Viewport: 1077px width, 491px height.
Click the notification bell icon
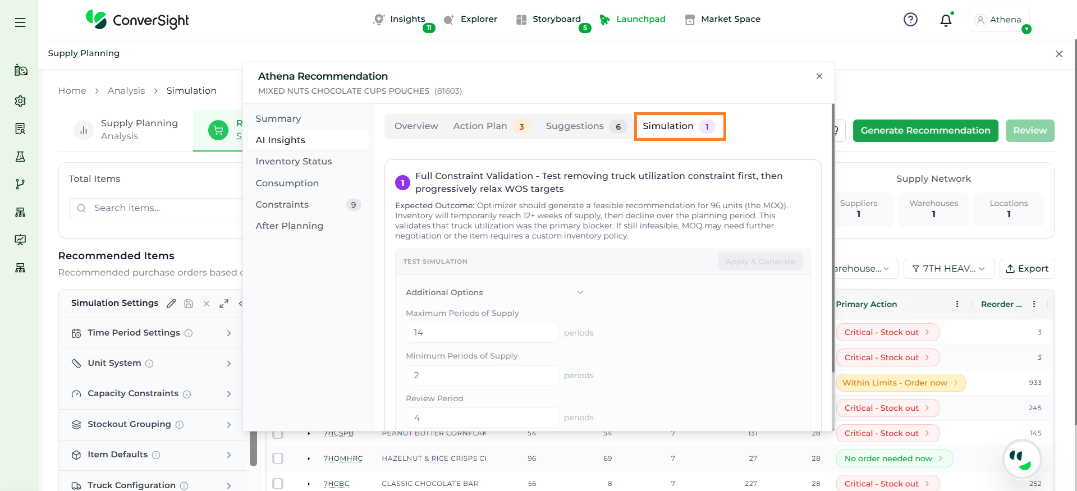point(946,20)
